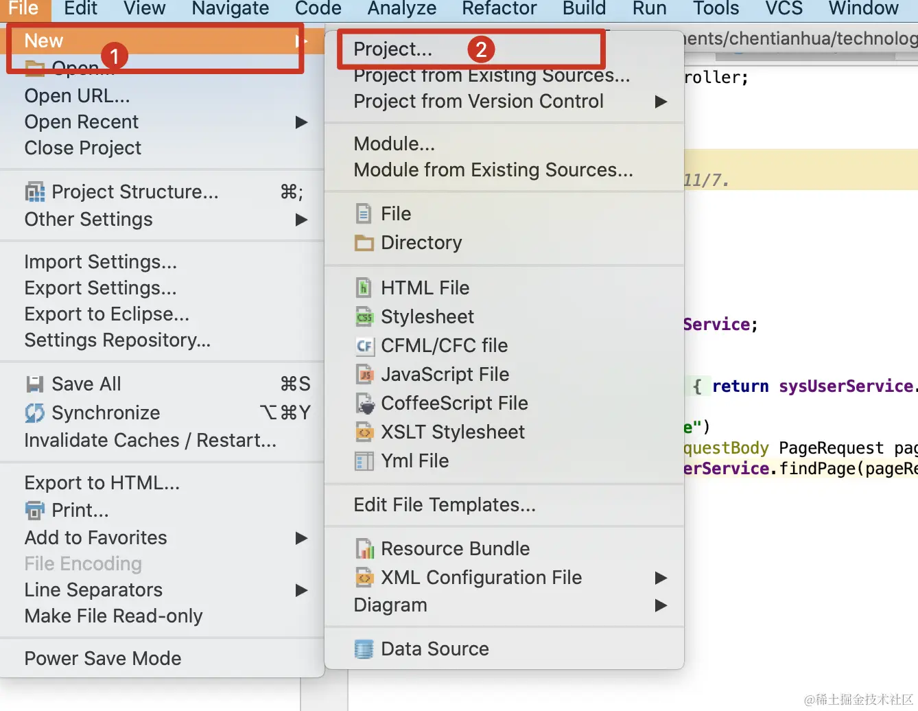Expand the XML Configuration File arrow
The image size is (918, 711).
661,578
